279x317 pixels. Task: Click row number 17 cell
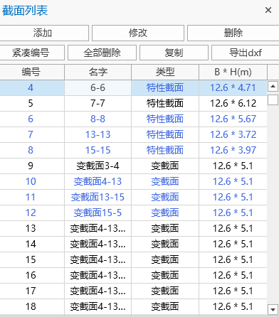[32, 291]
